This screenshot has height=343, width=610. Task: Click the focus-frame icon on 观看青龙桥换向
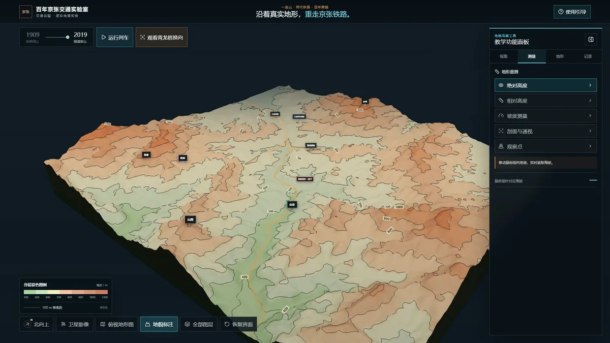[x=142, y=38]
